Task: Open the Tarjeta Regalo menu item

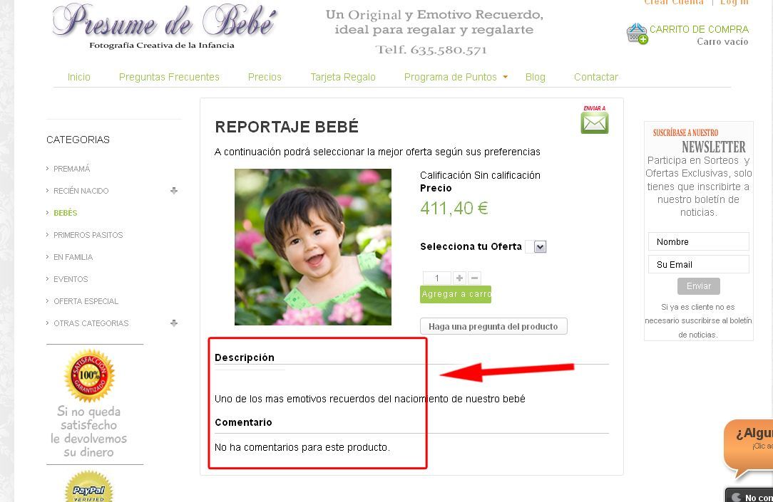Action: tap(343, 77)
